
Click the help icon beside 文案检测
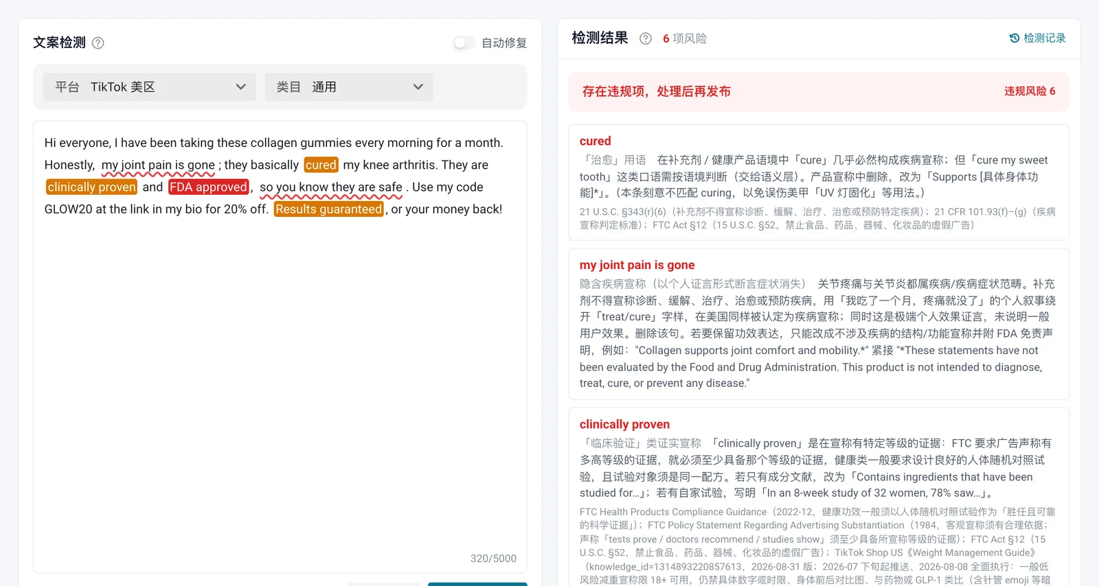[x=98, y=43]
